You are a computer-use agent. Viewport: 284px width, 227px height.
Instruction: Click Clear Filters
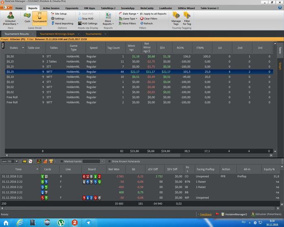(149, 19)
